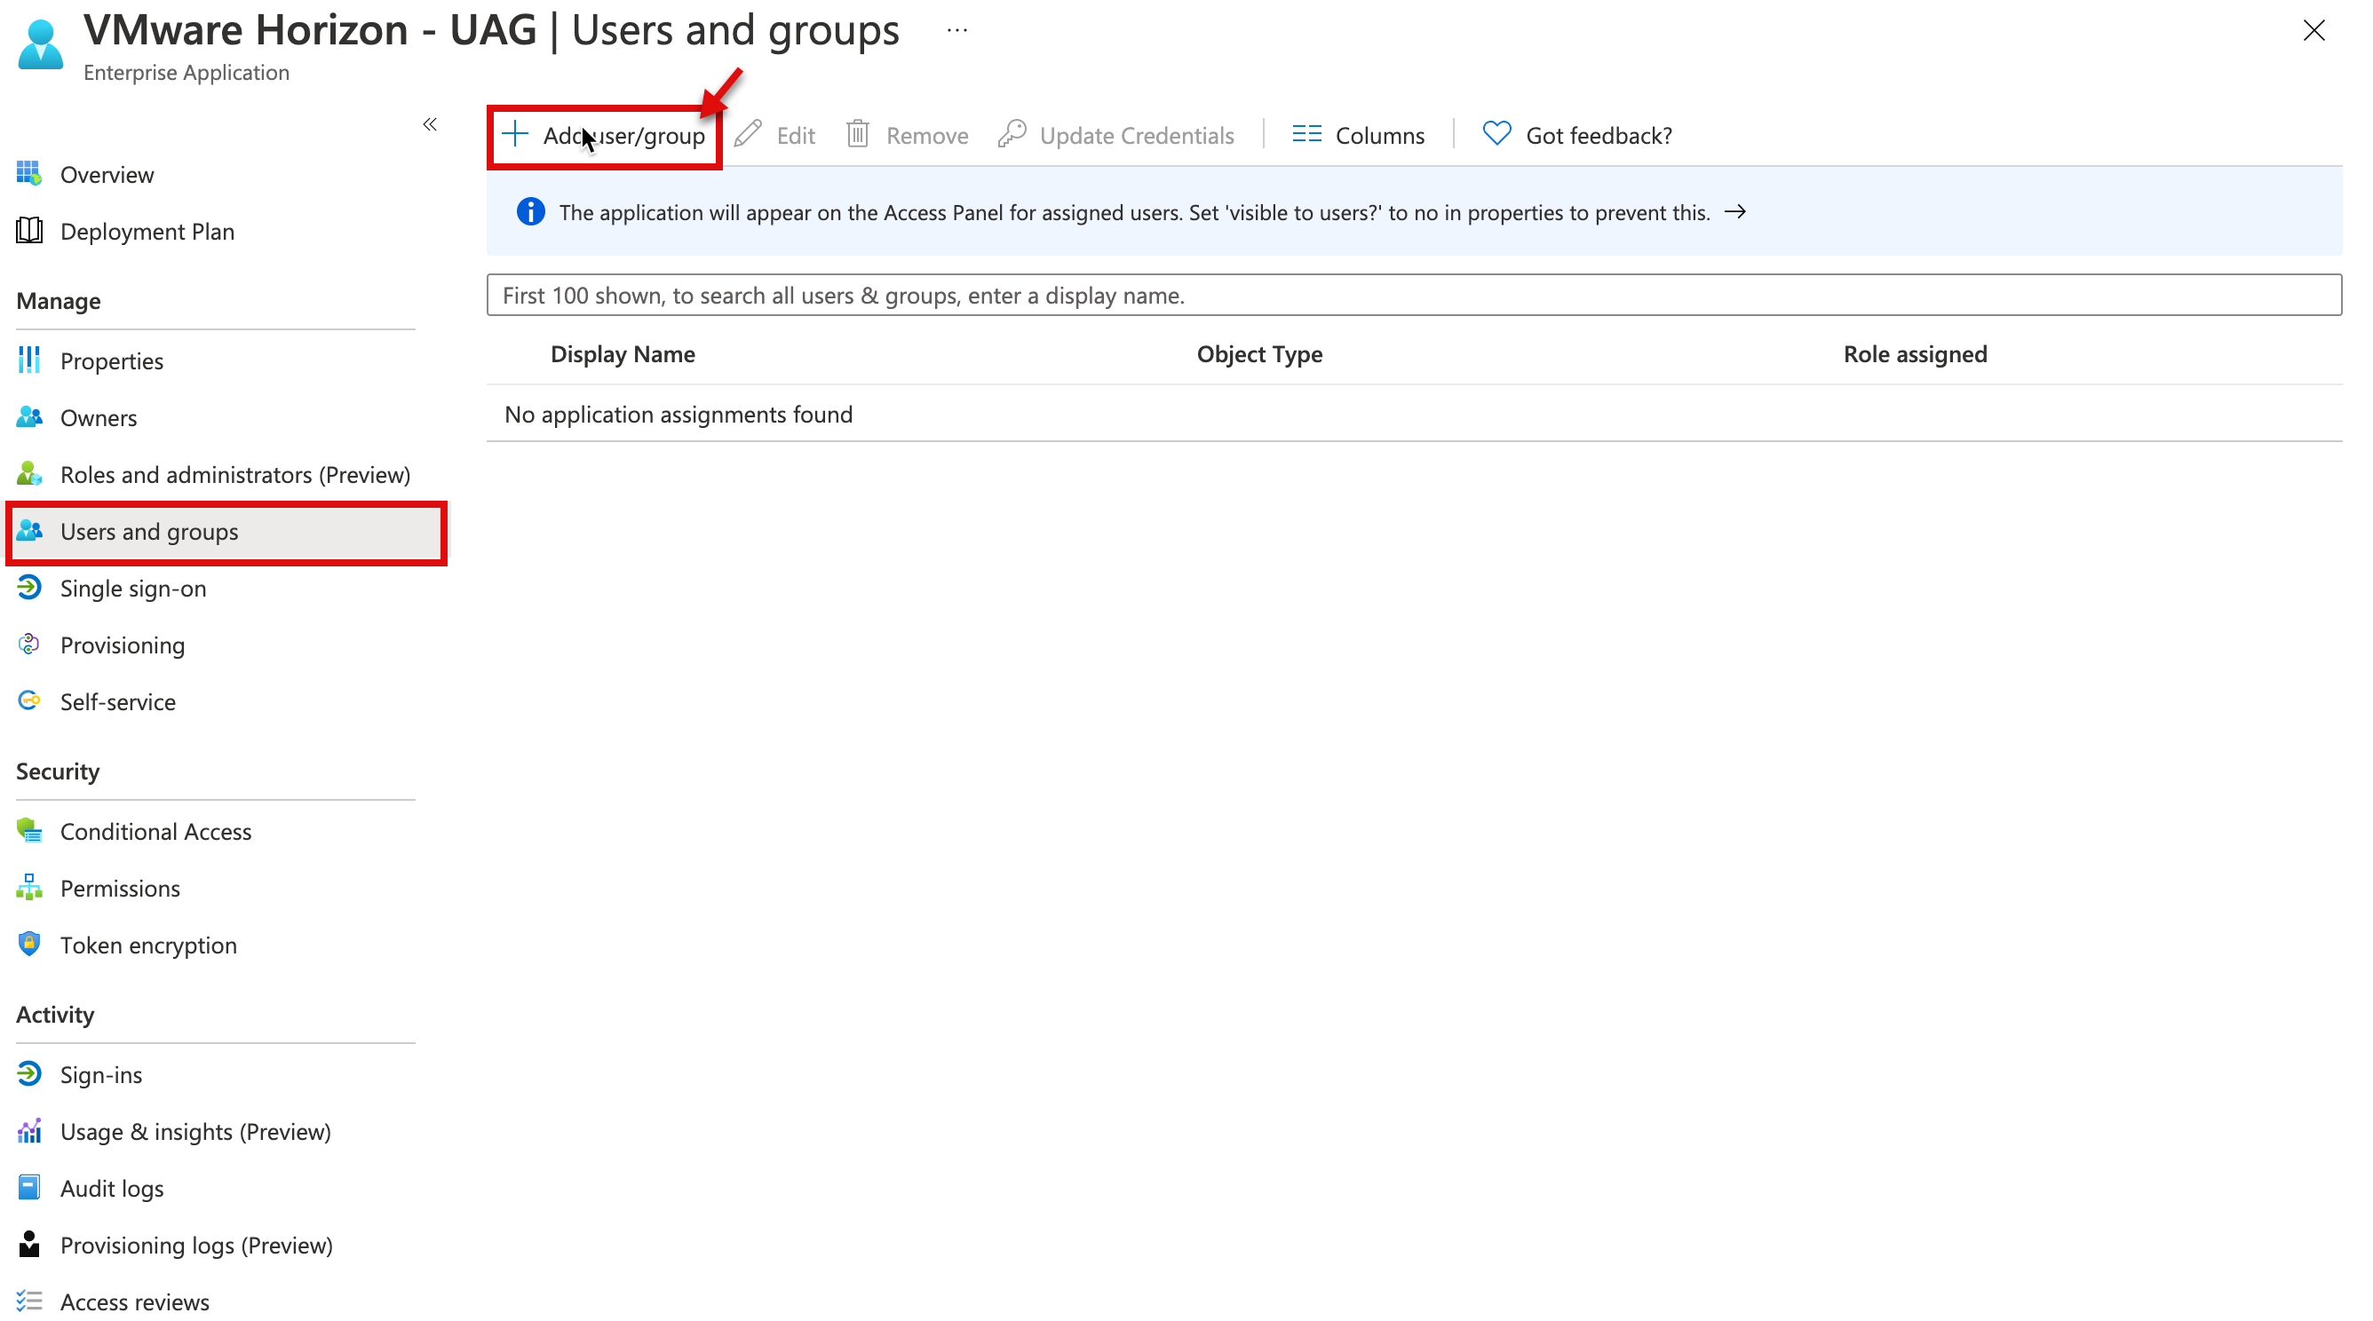Open Single sign-on settings
Image resolution: width=2373 pixels, height=1321 pixels.
click(x=133, y=589)
